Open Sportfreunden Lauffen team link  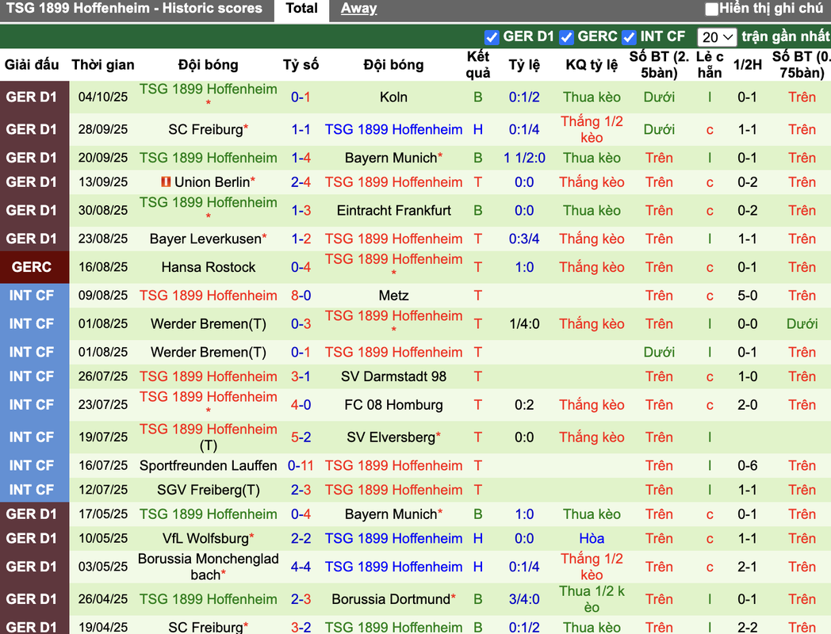(x=209, y=465)
